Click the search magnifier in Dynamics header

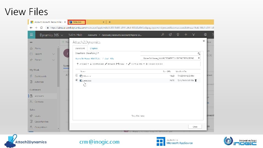point(162,35)
